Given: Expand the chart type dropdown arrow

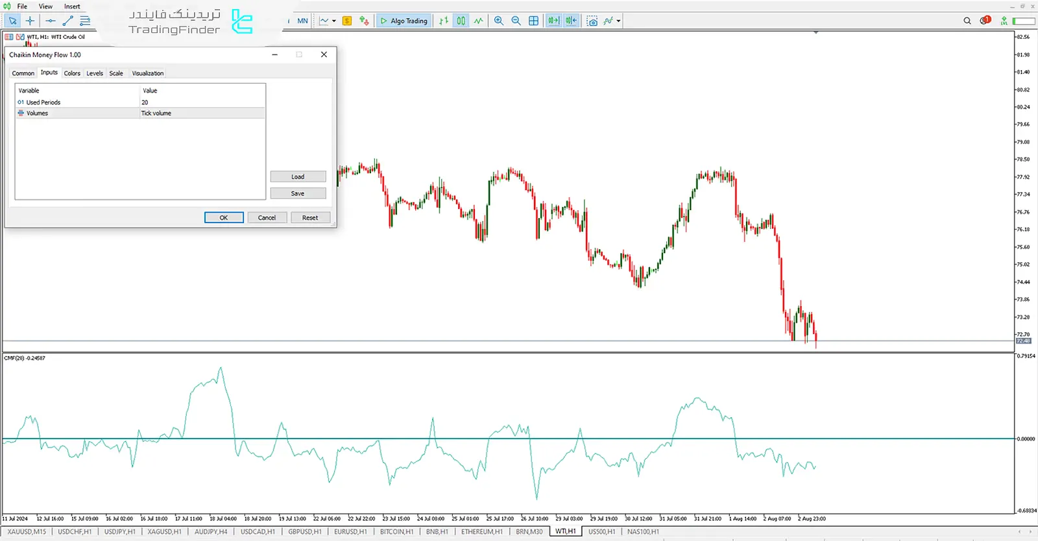Looking at the screenshot, I should coord(334,21).
